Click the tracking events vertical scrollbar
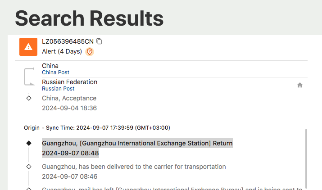This screenshot has width=322, height=190. [306, 158]
